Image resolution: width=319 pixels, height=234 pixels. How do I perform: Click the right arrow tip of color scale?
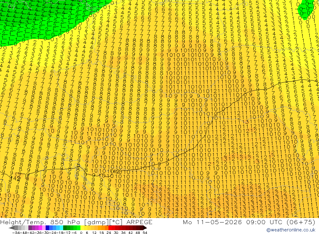(x=146, y=228)
